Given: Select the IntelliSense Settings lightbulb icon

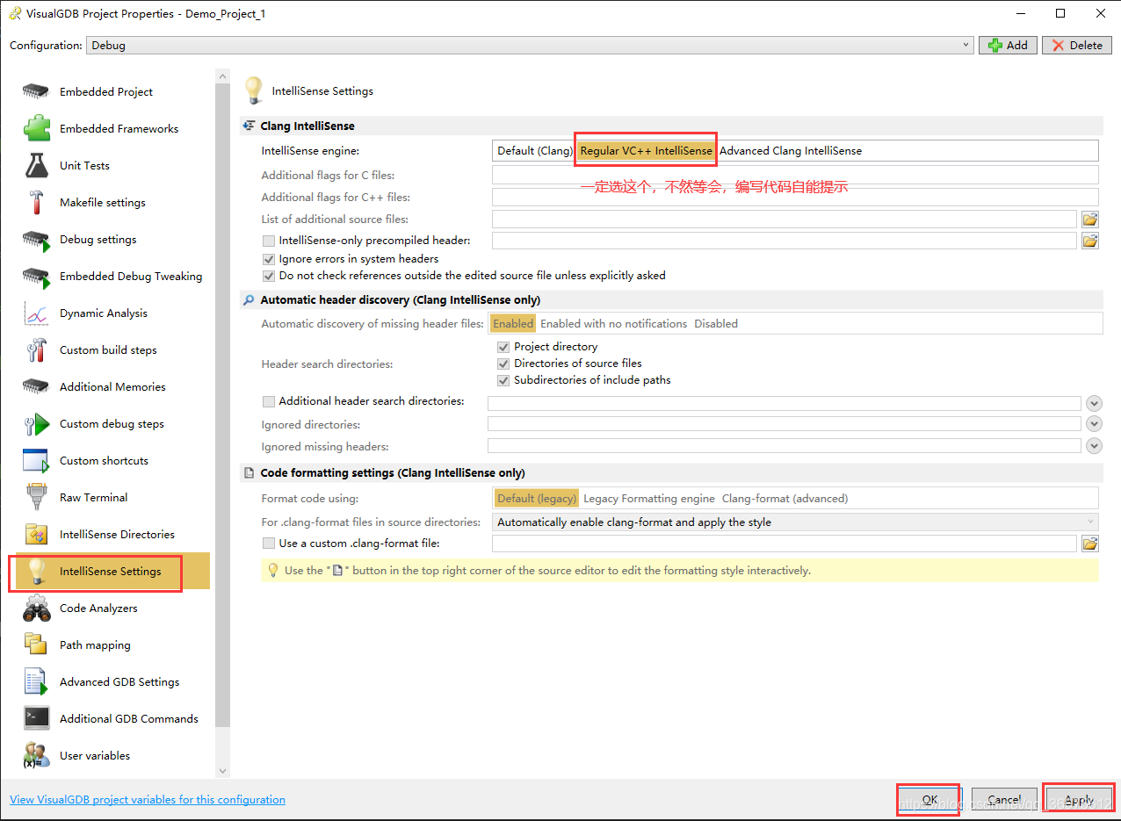Looking at the screenshot, I should coord(36,571).
